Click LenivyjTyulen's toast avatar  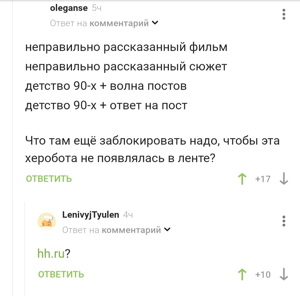[47, 222]
